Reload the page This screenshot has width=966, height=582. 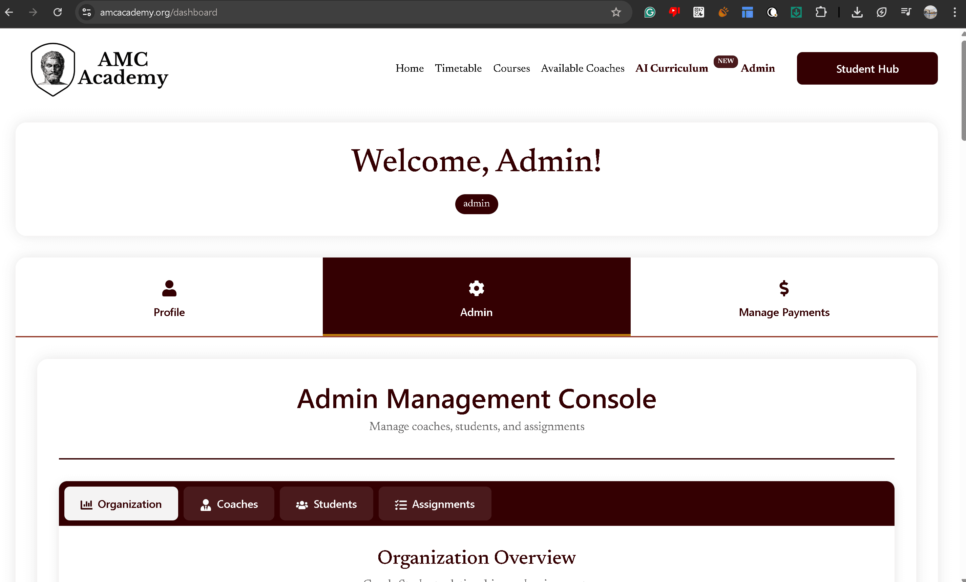pyautogui.click(x=58, y=12)
